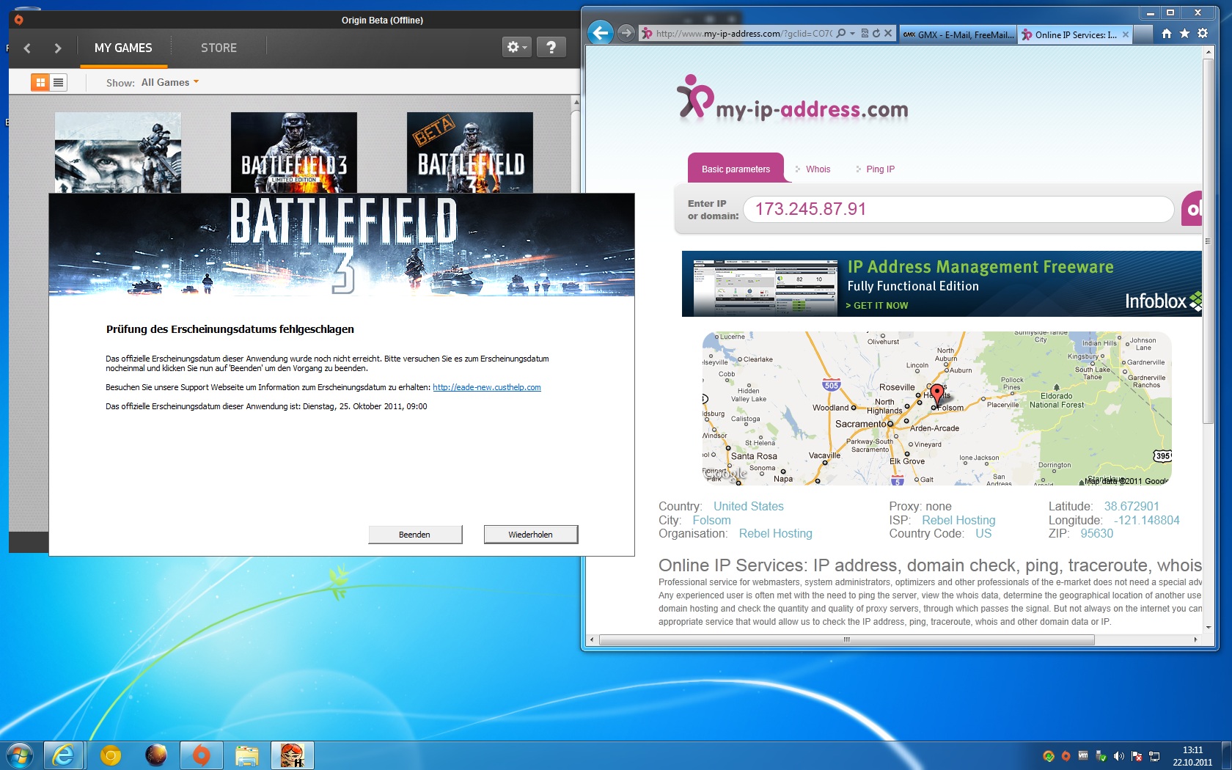The width and height of the screenshot is (1232, 770).
Task: Click browser vertical scrollbar thumb
Action: [1208, 241]
